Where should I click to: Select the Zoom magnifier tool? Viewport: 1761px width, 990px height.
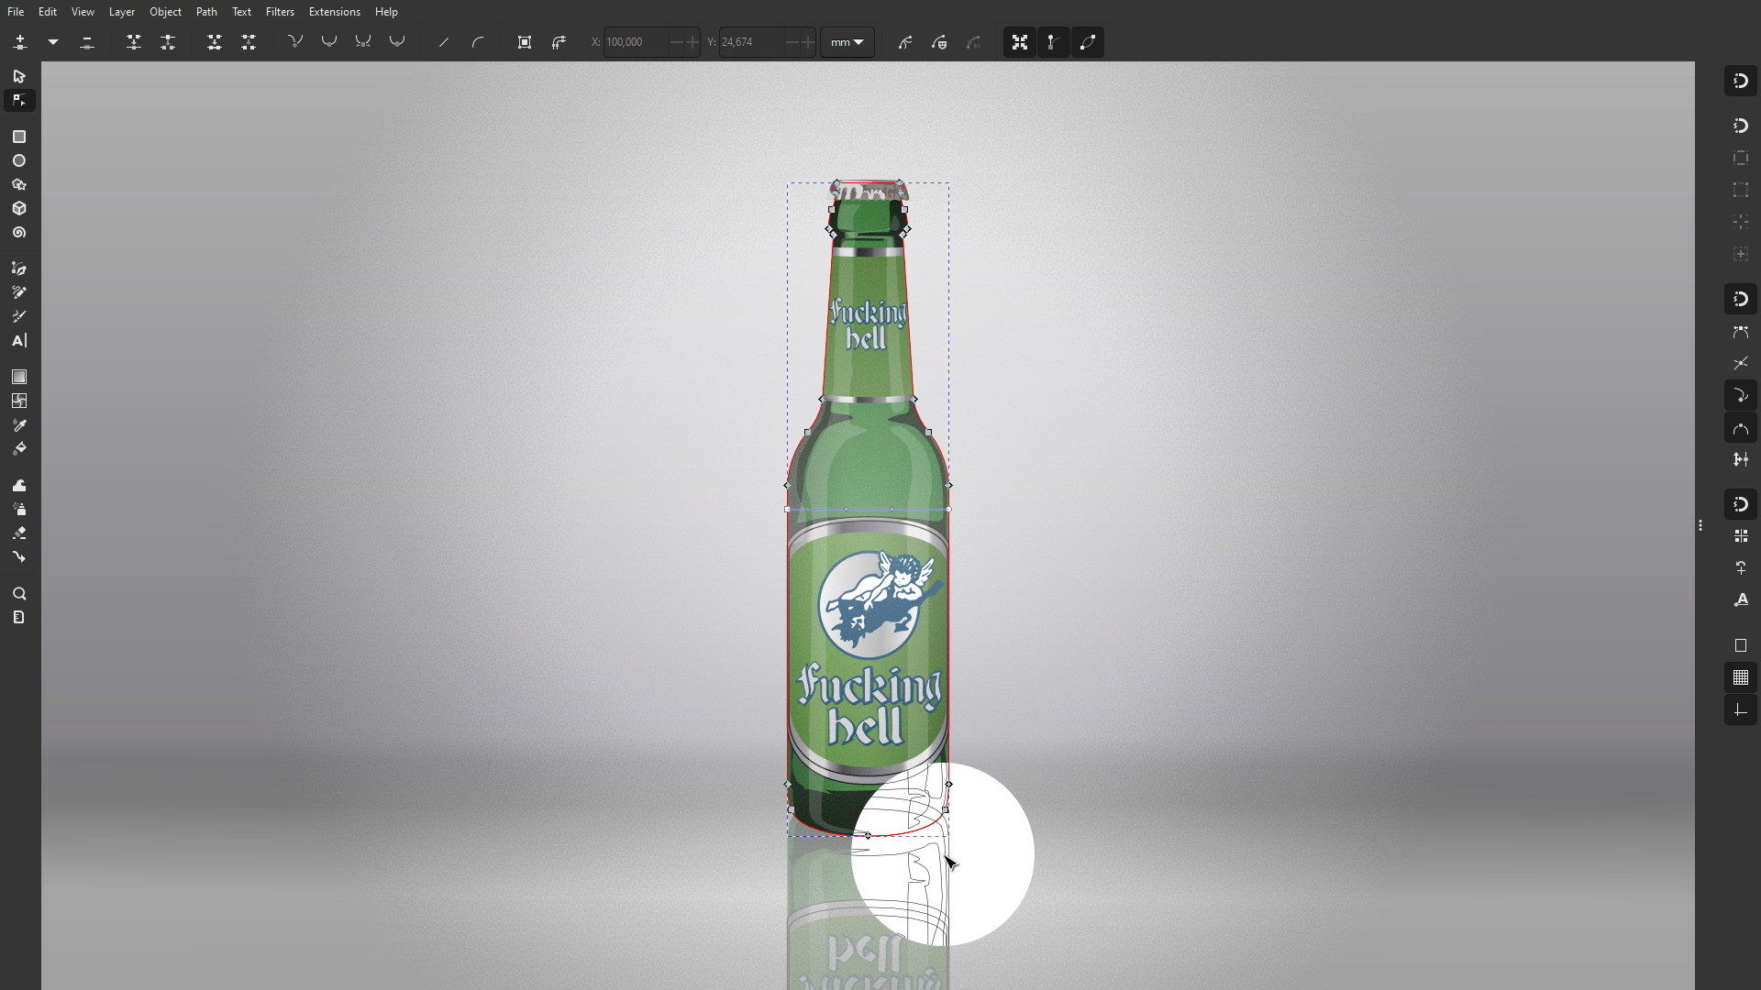coord(19,594)
